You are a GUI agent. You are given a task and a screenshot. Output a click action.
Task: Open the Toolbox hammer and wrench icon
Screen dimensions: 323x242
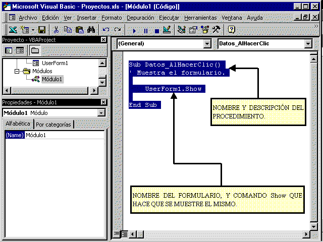217,30
